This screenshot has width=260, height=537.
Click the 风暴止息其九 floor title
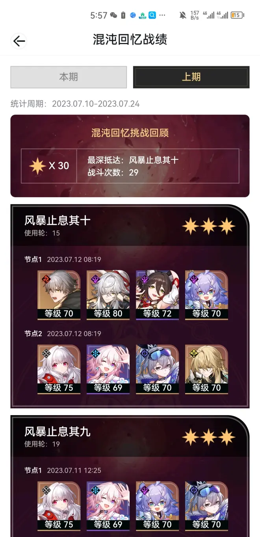tap(58, 432)
